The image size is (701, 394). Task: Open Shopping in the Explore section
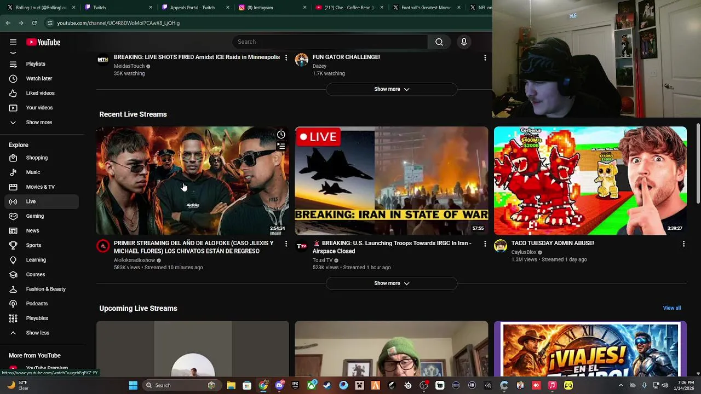tap(41, 158)
